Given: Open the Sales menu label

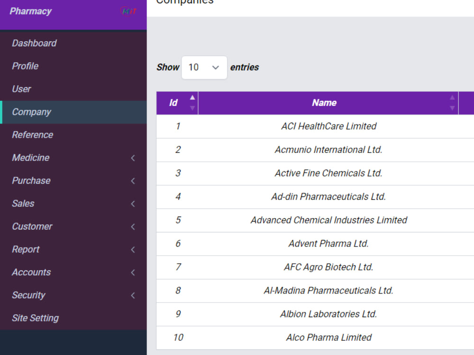Looking at the screenshot, I should [23, 204].
